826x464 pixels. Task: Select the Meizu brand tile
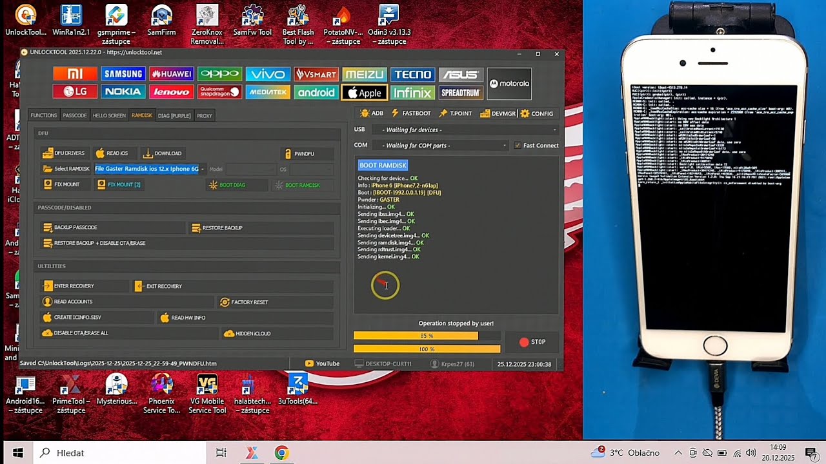365,74
